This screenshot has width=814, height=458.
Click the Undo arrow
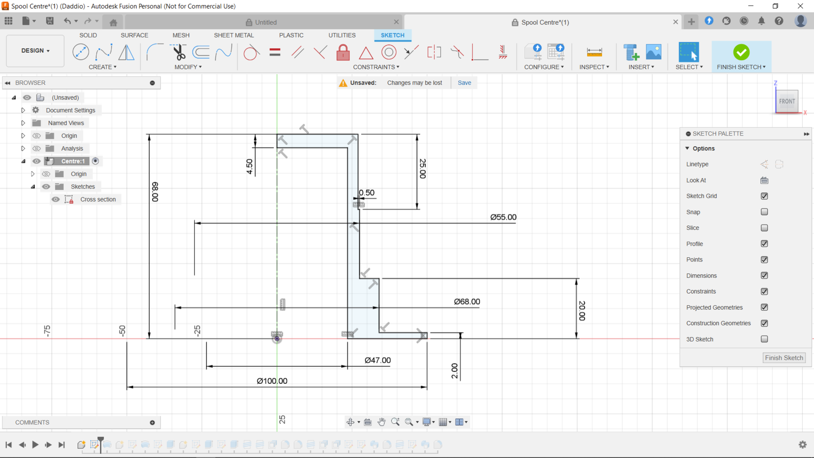67,21
